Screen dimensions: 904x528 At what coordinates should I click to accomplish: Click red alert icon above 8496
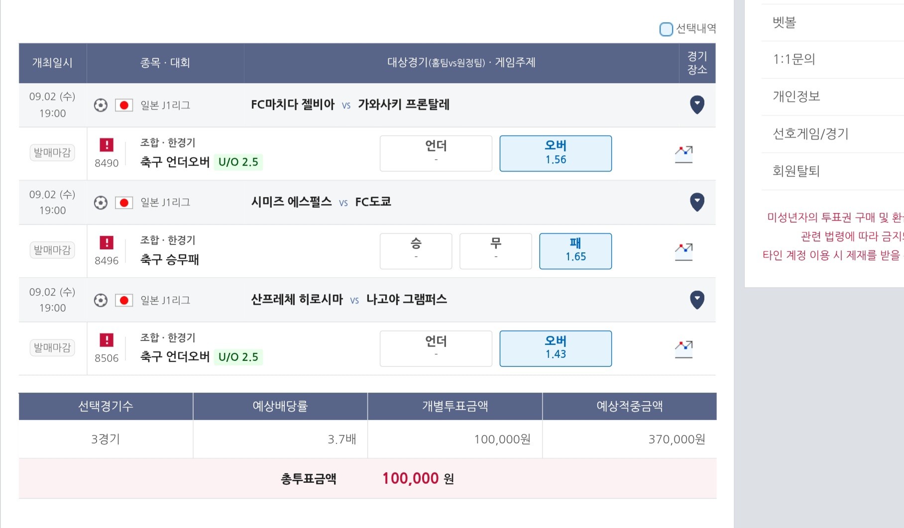107,242
